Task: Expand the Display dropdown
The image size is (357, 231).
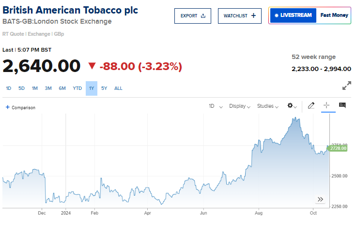Action: (240, 106)
